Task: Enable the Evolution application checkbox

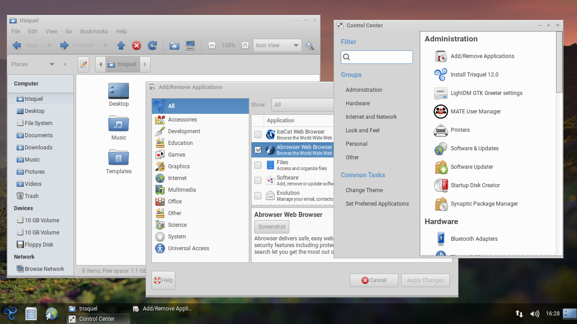Action: coord(258,196)
